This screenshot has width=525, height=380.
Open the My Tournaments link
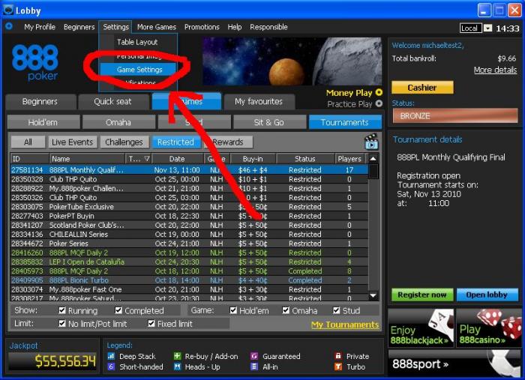[x=345, y=325]
